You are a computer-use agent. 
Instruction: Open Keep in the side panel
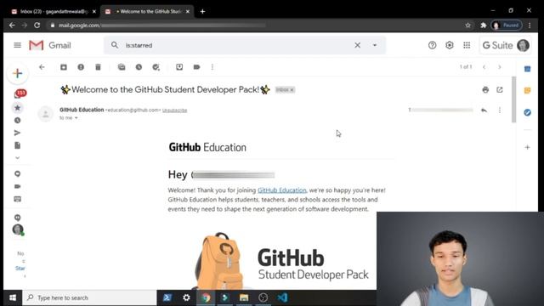coord(527,91)
